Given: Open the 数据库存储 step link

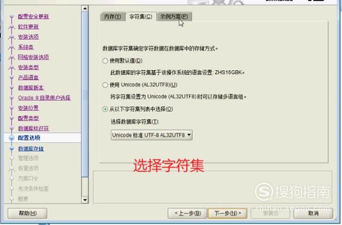Looking at the screenshot, I should [31, 149].
